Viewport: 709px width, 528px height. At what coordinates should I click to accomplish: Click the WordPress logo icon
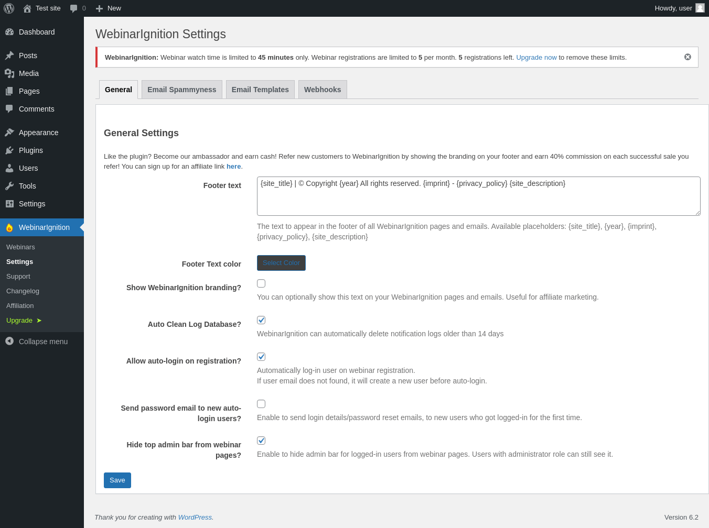[x=9, y=8]
